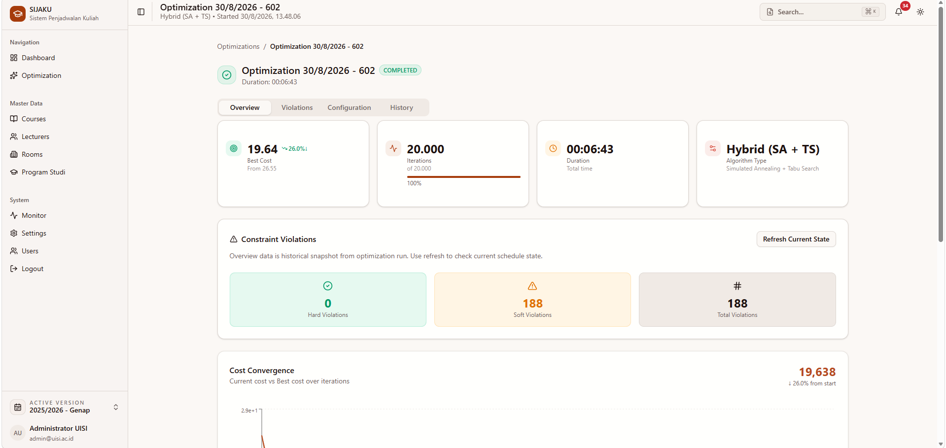Open the Monitor page
The image size is (946, 448).
[x=65, y=215]
